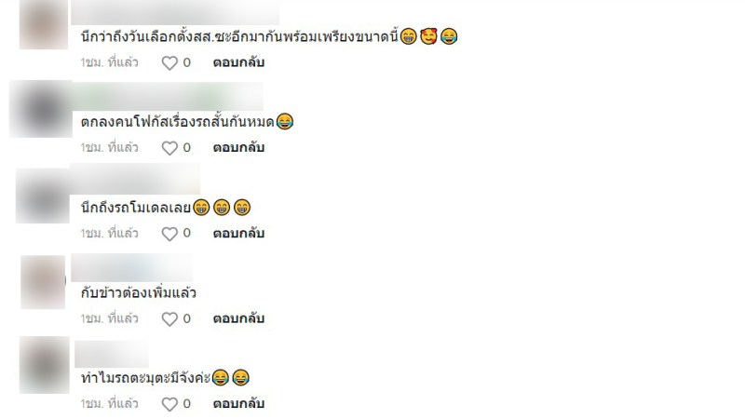The width and height of the screenshot is (745, 419).
Task: Like the comment 'ตกลงคนโฟกัสเรื่องรถสั้นกันหมด'
Action: coord(169,148)
